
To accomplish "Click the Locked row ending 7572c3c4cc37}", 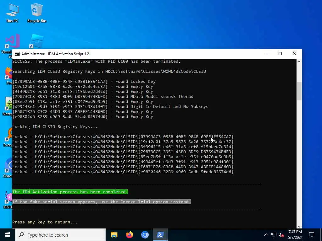I will tap(123, 142).
